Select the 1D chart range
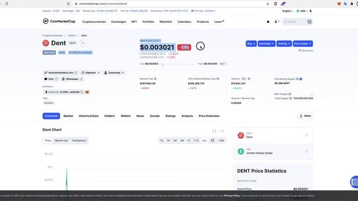The height and width of the screenshot is (201, 358). [x=162, y=140]
